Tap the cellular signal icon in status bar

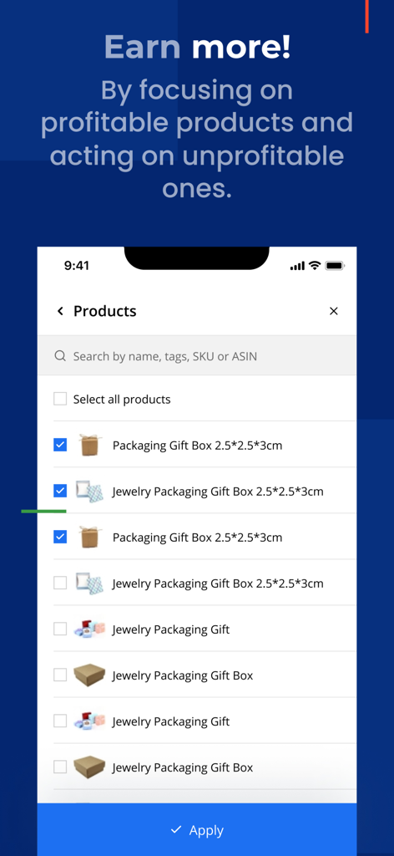[297, 266]
